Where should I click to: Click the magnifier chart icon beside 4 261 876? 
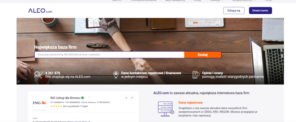coord(38,75)
